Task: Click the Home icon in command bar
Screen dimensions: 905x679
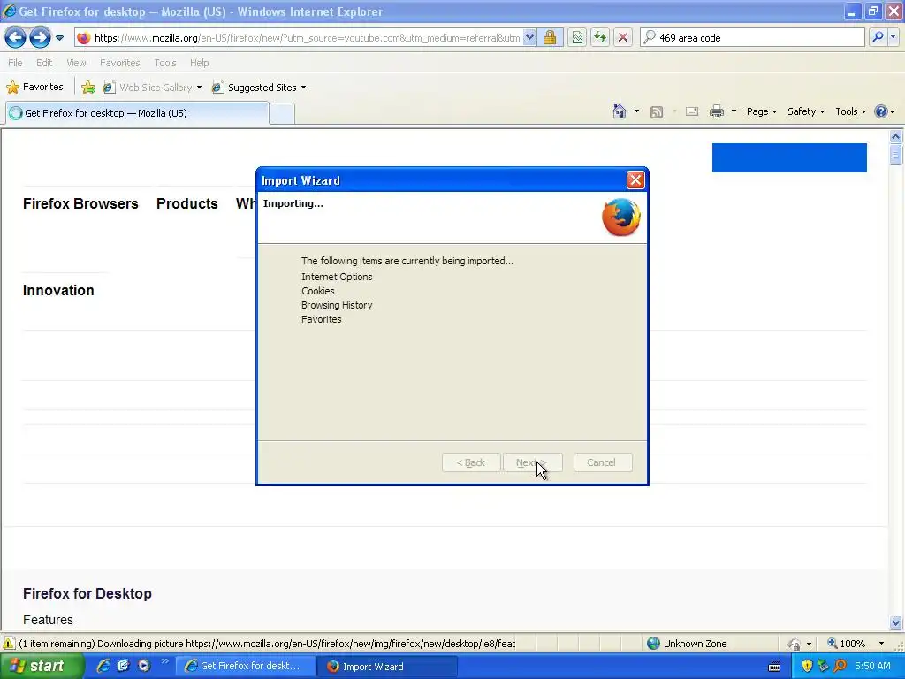Action: pos(620,111)
